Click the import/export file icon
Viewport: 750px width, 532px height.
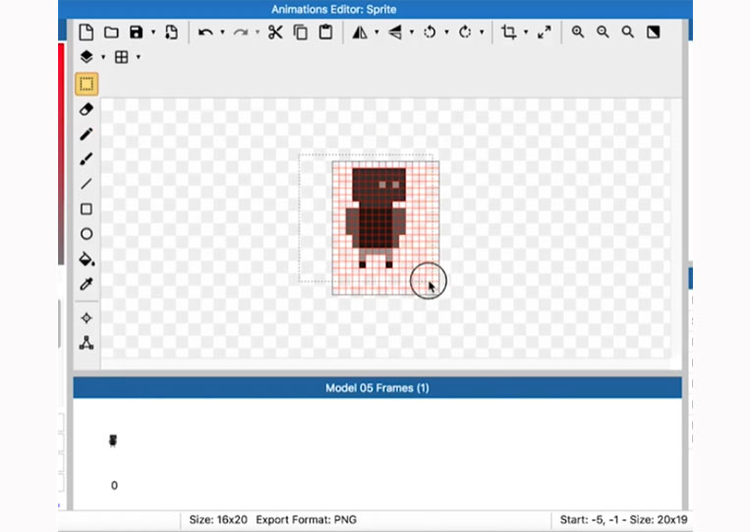point(171,32)
